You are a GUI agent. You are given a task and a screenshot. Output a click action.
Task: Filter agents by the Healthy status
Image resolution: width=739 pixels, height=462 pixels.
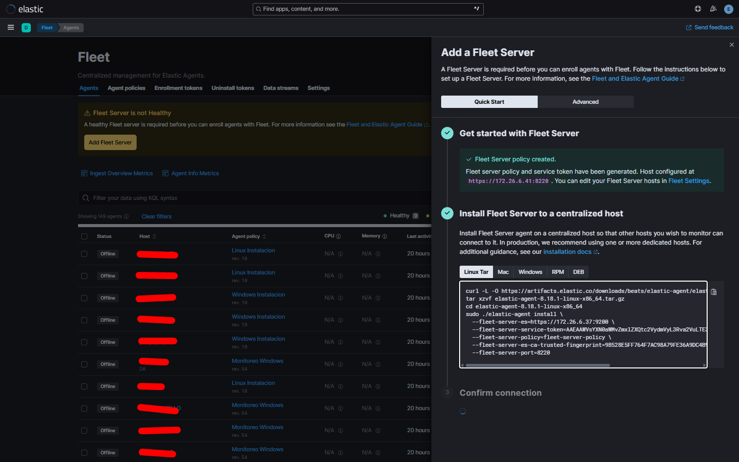pos(401,216)
